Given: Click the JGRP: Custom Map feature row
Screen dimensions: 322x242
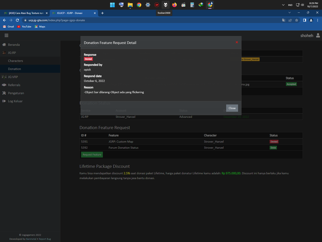Looking at the screenshot, I should coord(191,142).
